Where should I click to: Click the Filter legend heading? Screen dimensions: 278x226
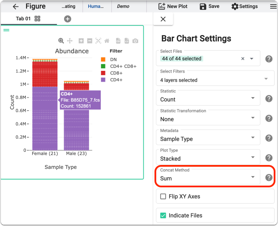[x=116, y=51]
